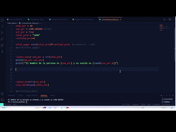Click the editor vertical scrollbar
The height and width of the screenshot is (132, 176).
tap(175, 44)
